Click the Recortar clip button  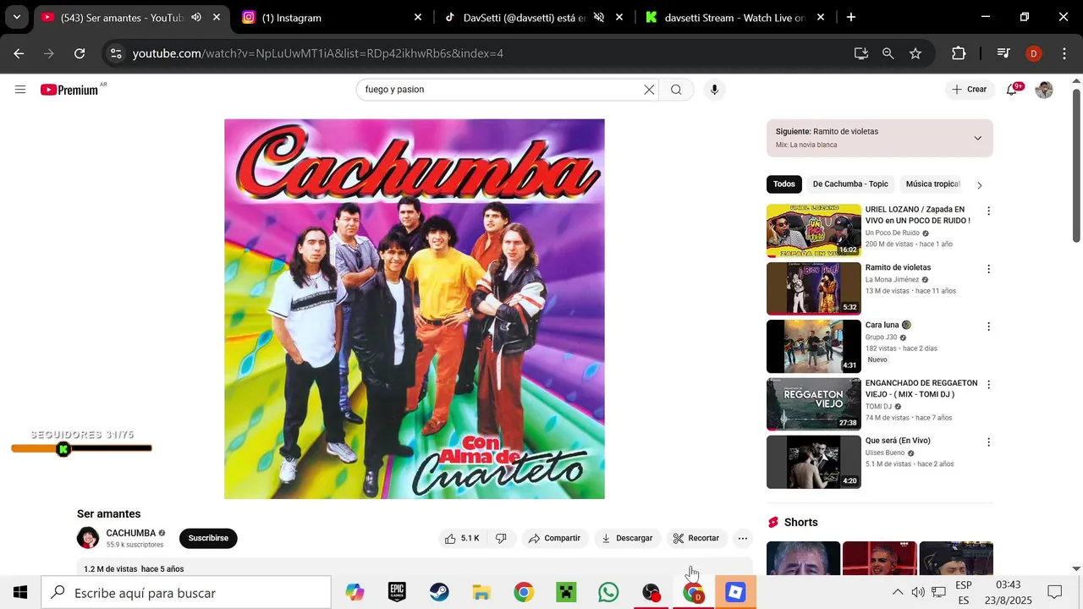696,538
